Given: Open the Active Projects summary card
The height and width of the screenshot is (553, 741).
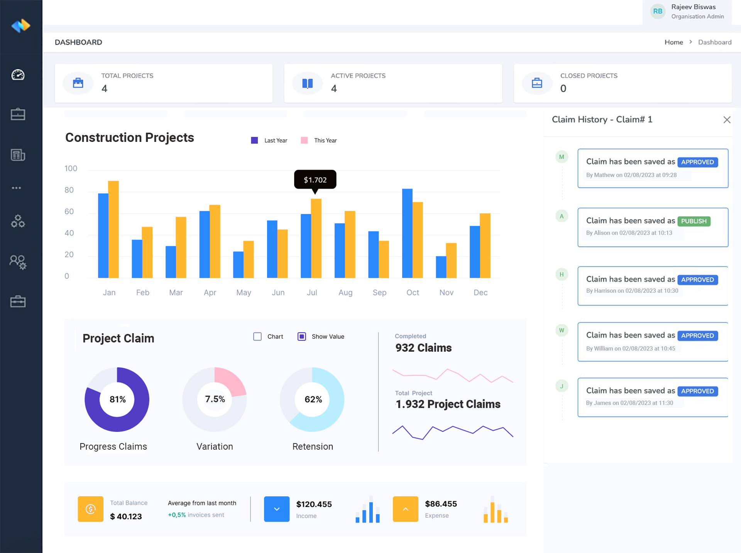Looking at the screenshot, I should pos(393,83).
